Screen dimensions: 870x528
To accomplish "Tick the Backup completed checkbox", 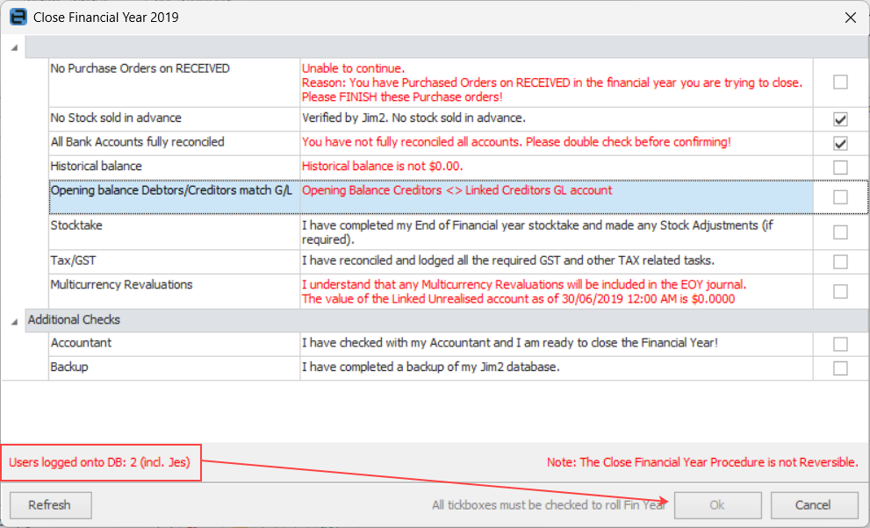I will tap(840, 367).
